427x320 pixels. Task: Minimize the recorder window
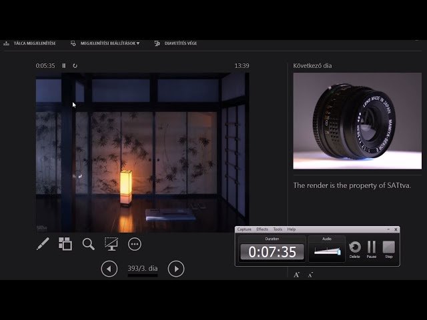coord(388,229)
